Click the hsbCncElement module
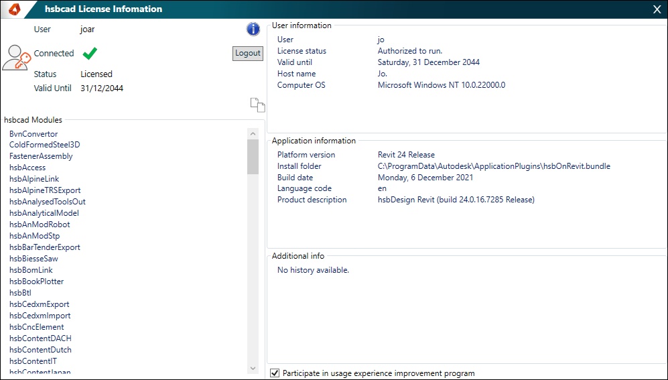The image size is (668, 380). coord(37,327)
